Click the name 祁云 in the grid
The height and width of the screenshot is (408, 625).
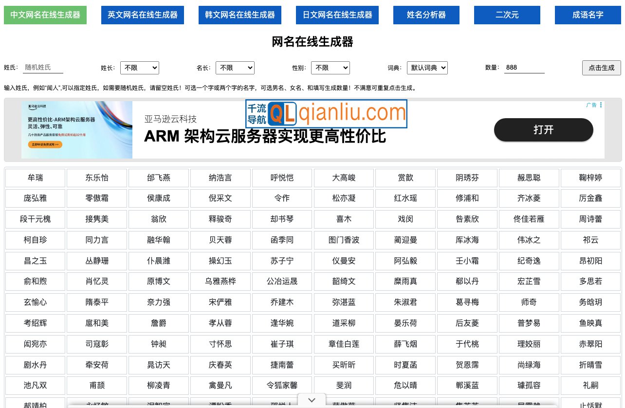[x=590, y=240]
